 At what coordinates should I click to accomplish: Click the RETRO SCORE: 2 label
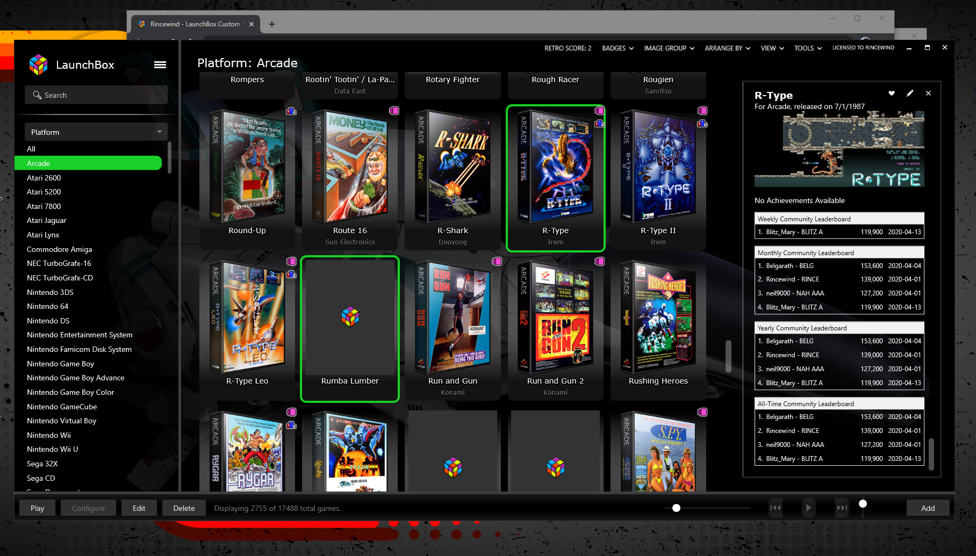pos(568,48)
